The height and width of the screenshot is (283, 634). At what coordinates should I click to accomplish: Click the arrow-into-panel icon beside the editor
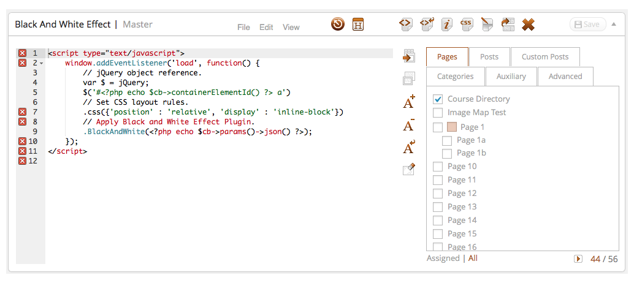click(x=409, y=56)
